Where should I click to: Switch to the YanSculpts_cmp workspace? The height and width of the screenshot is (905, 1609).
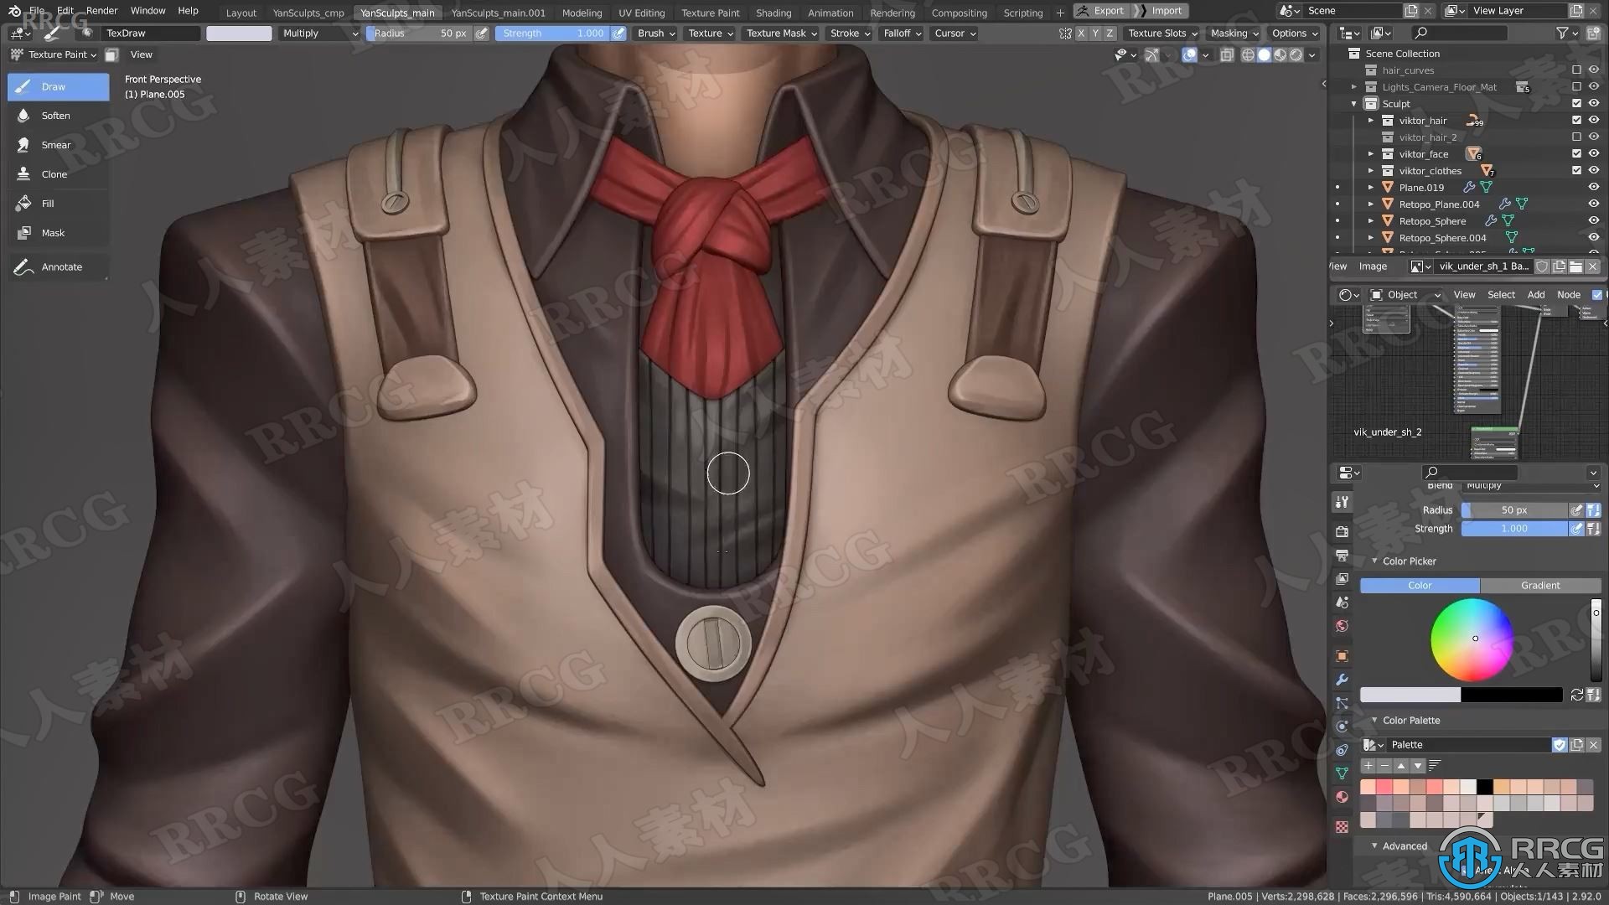[308, 13]
